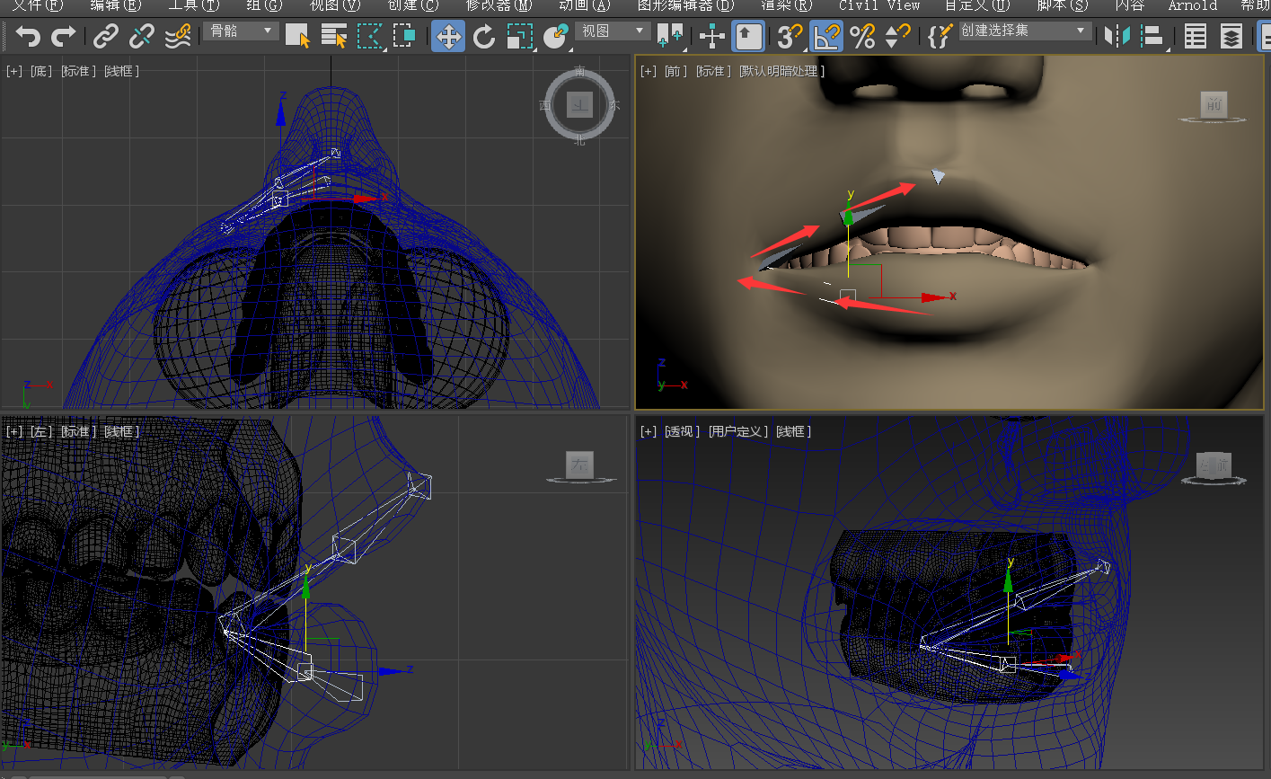This screenshot has height=779, width=1271.
Task: Open the 修改器(M) menu
Action: (x=499, y=5)
